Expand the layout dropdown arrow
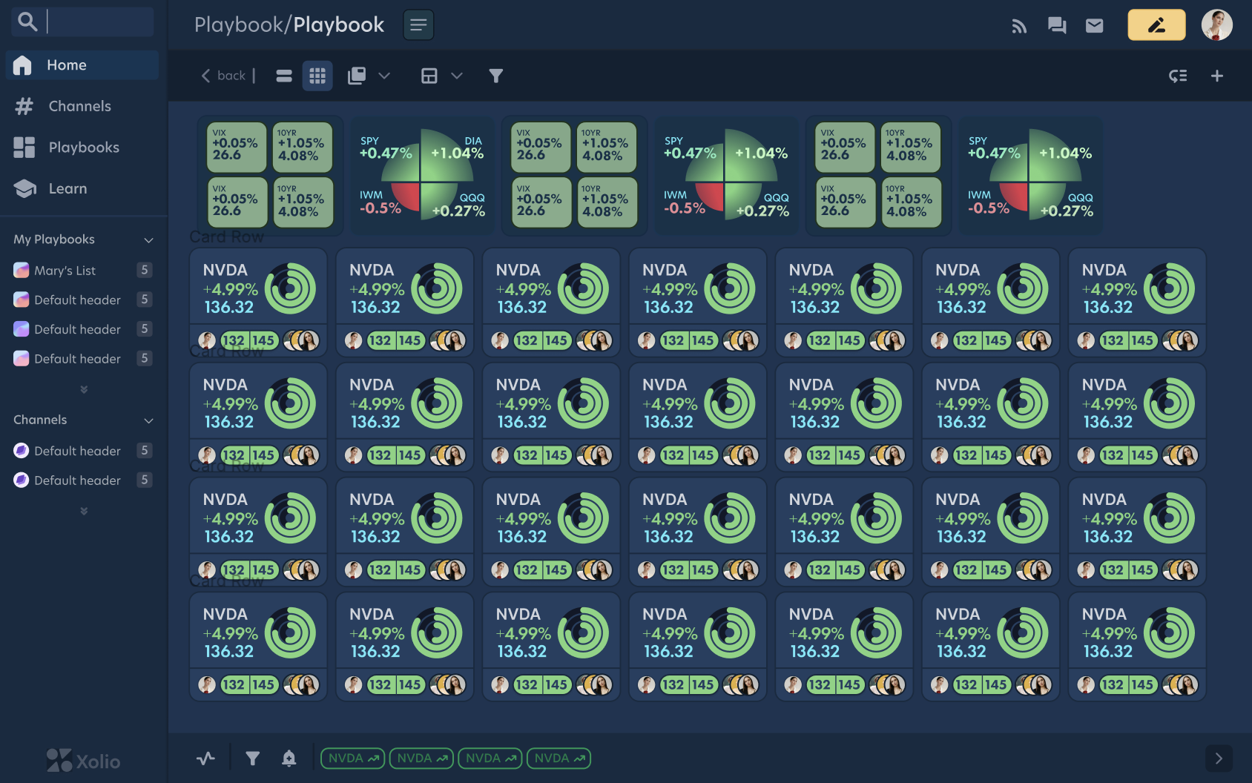This screenshot has height=783, width=1252. (457, 76)
